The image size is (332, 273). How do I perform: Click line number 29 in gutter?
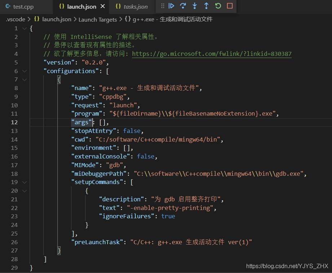(14, 268)
